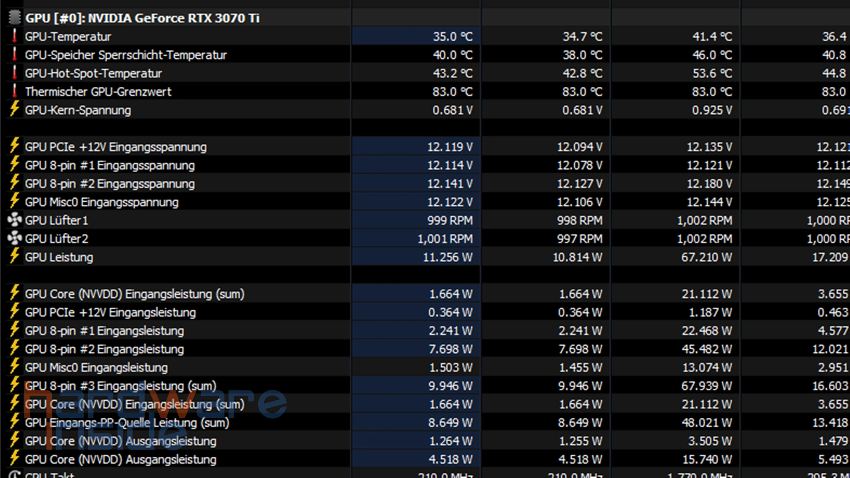Select GPU 8-pin #1 Eingangsleistung sensor row
This screenshot has width=850, height=478.
104,331
